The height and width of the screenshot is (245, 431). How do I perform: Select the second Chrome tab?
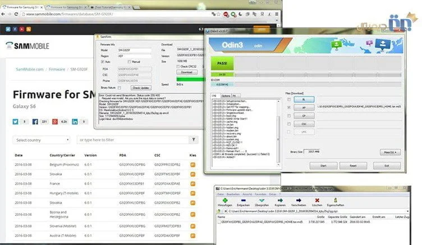(x=67, y=7)
